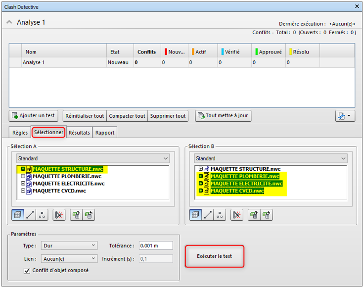
Task: Select MAQUETTE ELECTRICITE.nwc in Sélection A
Action: (68, 184)
